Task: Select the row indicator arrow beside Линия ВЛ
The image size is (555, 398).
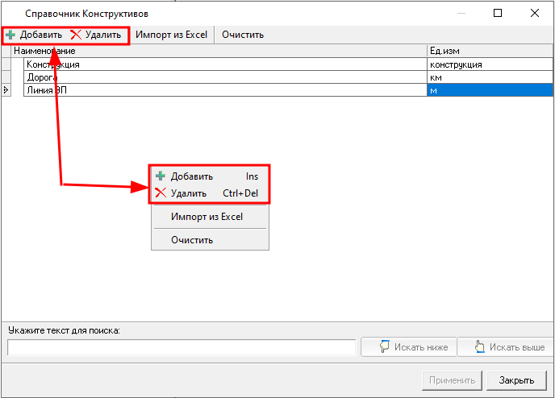Action: [6, 90]
